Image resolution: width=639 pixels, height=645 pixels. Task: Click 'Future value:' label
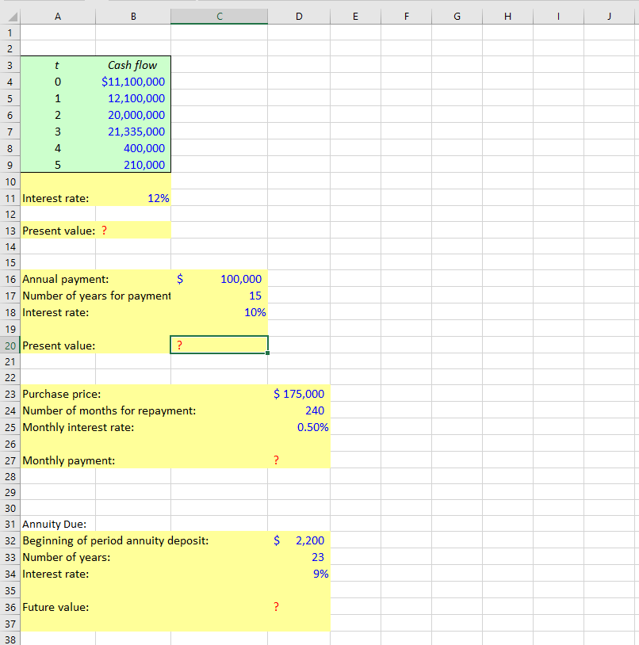coord(55,607)
